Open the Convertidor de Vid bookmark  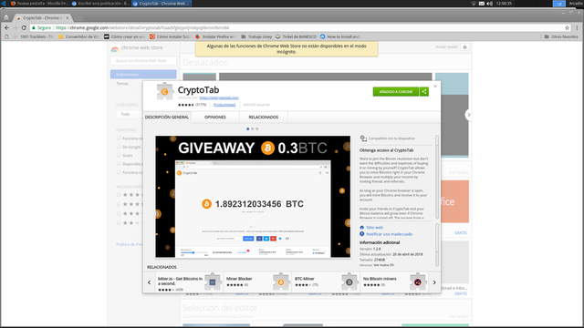(78, 36)
